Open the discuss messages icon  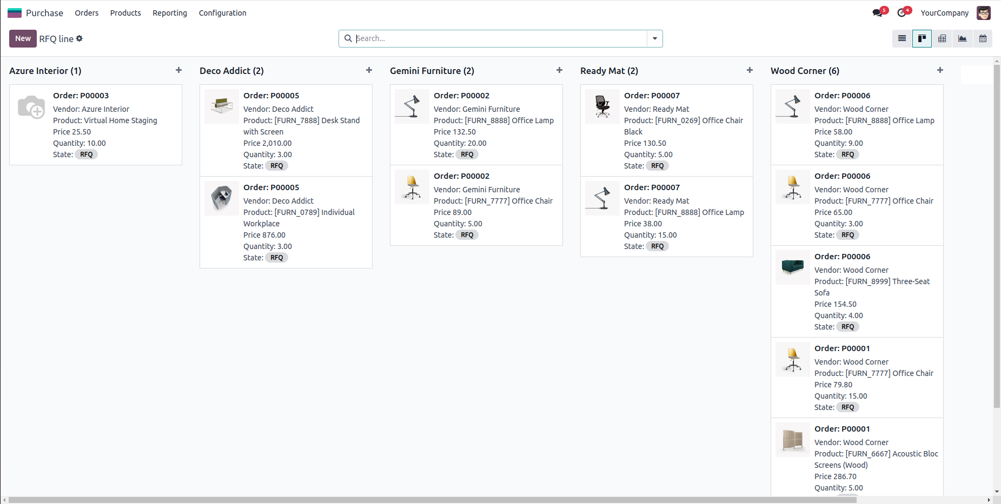click(x=877, y=13)
